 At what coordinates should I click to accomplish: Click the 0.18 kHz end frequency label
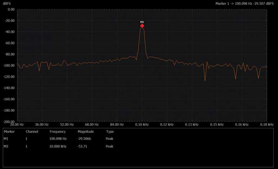click(x=266, y=125)
